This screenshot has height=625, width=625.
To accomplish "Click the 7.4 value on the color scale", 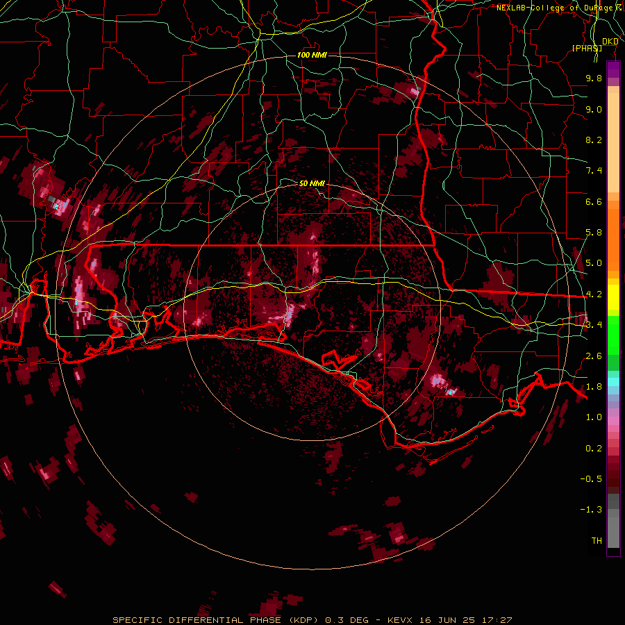I will [x=594, y=171].
